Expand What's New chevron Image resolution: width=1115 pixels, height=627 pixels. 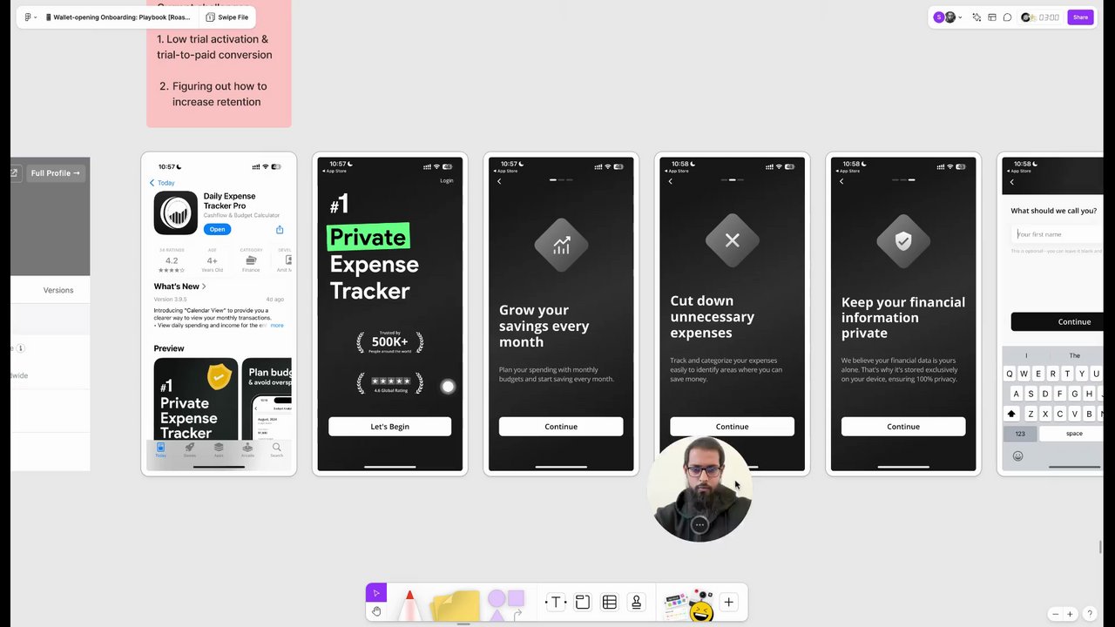(204, 287)
